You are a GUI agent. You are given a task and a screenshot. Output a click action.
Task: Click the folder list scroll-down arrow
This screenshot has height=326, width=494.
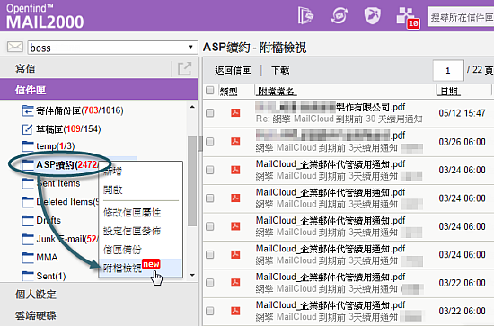(192, 276)
